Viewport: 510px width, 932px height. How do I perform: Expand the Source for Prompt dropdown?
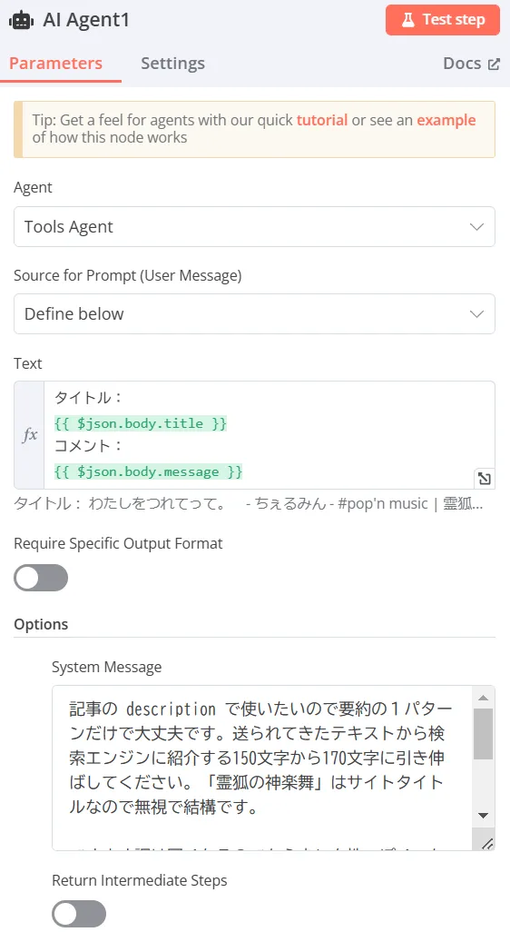(254, 313)
